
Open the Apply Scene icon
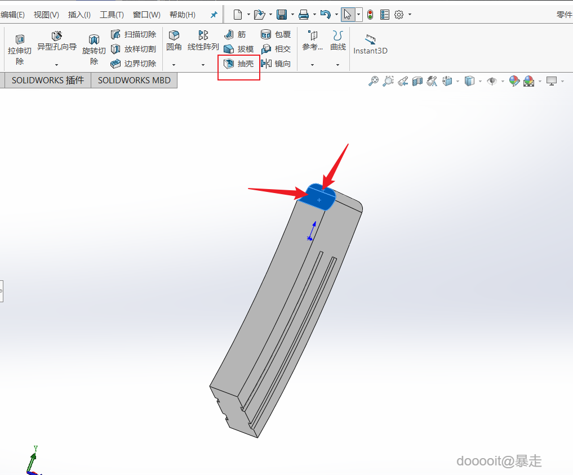(x=529, y=81)
